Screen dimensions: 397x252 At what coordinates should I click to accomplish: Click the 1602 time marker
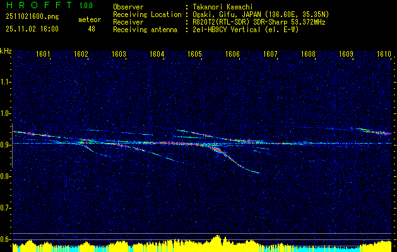tap(81, 54)
